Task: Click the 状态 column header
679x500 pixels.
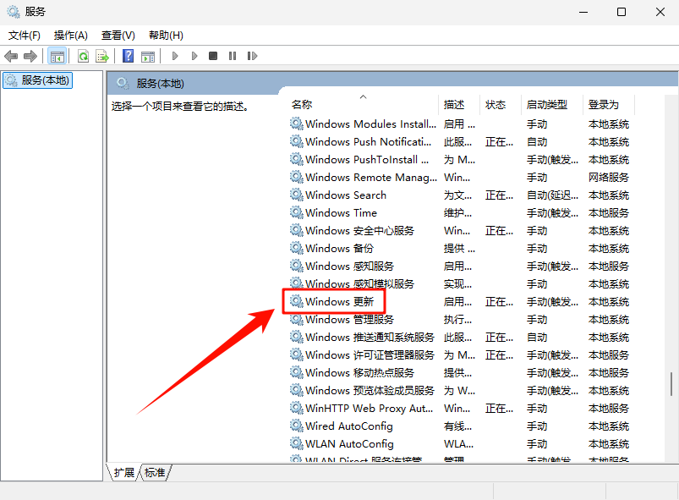Action: point(497,103)
